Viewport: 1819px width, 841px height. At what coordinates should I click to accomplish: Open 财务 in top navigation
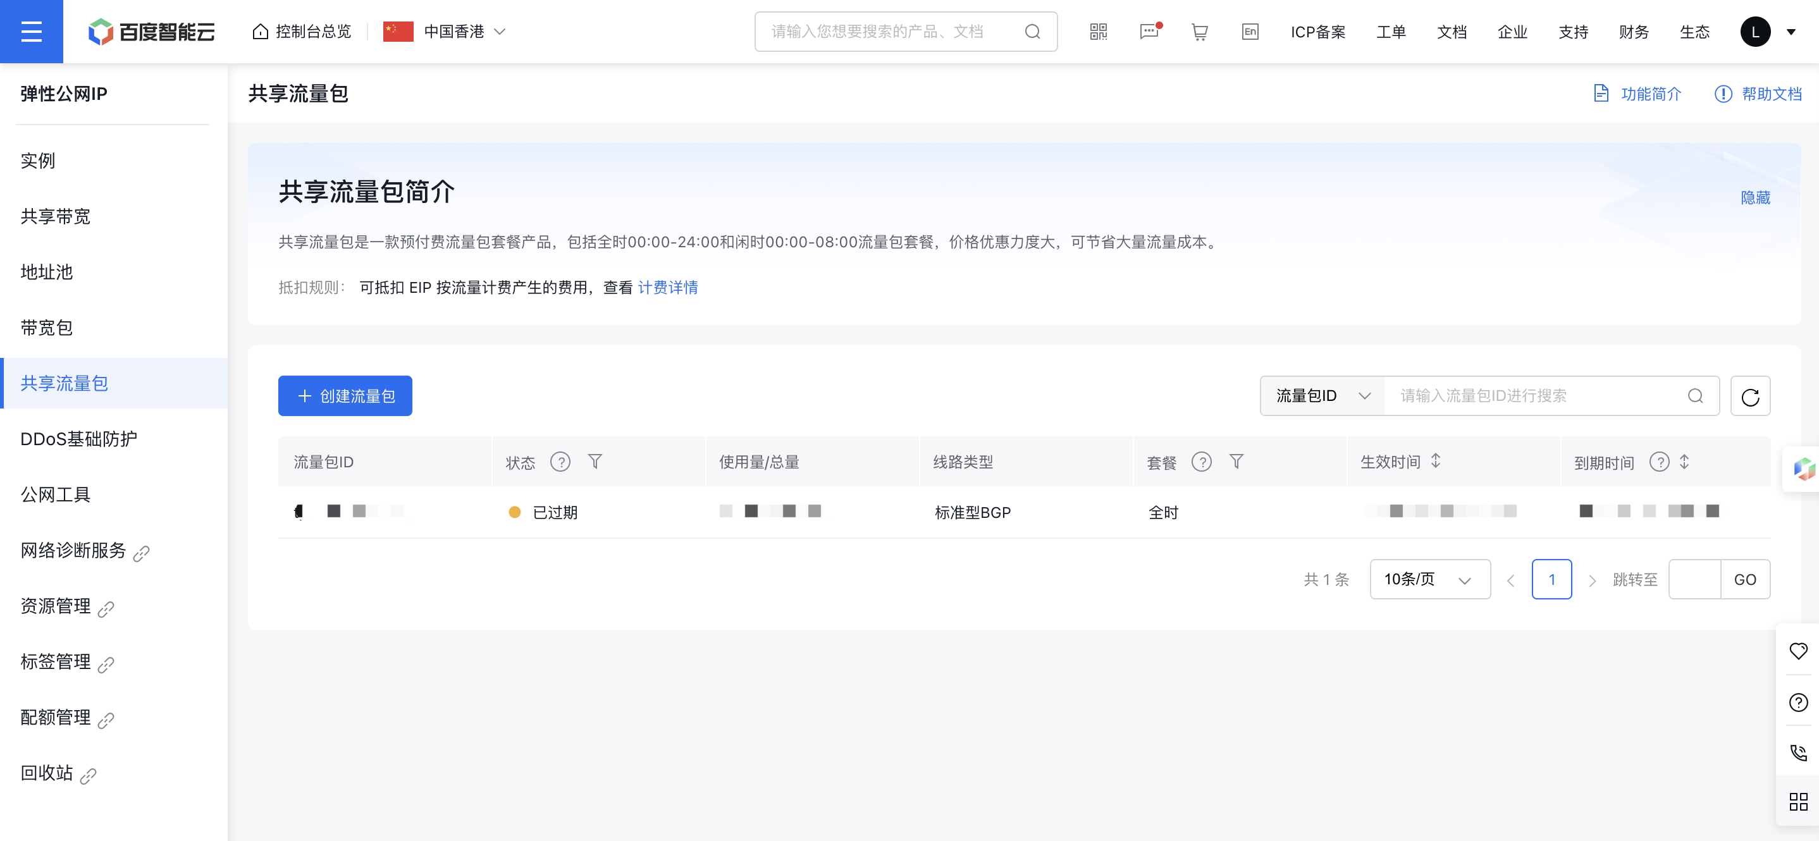click(1633, 32)
